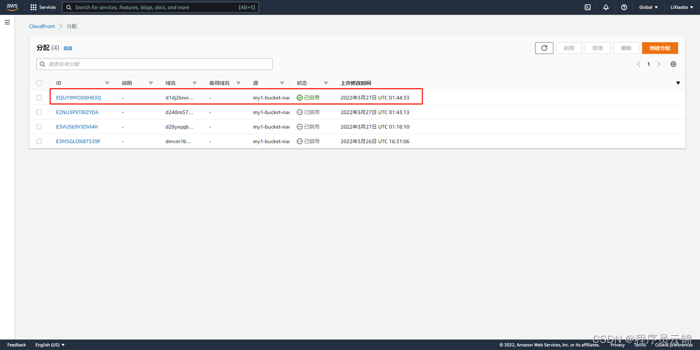
Task: Click timestamp 2022年3月27日 UTC 01:18:10
Action: pos(375,127)
